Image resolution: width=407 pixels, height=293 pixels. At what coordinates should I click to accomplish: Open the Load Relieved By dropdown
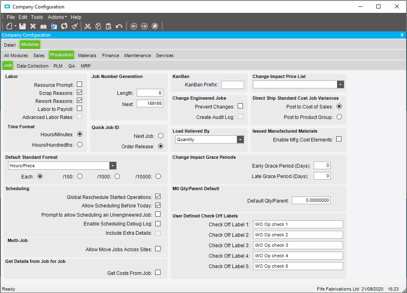coord(240,139)
